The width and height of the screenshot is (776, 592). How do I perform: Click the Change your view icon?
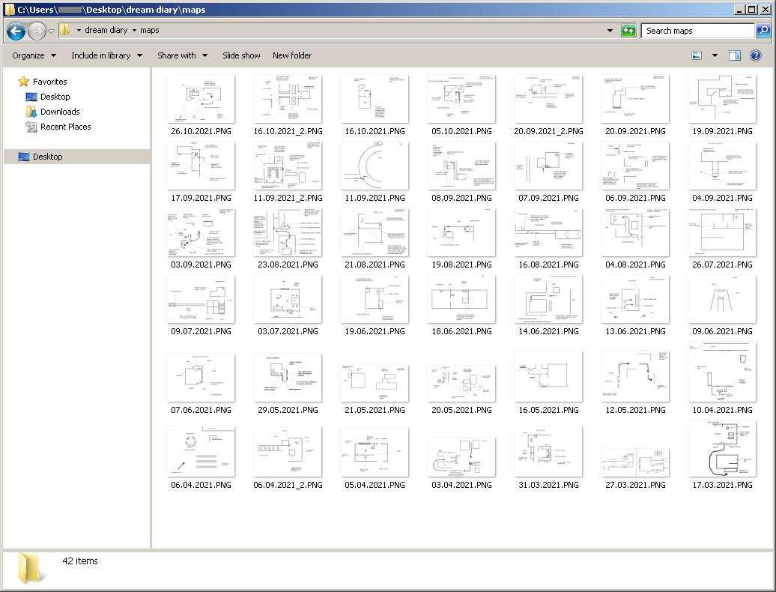697,55
